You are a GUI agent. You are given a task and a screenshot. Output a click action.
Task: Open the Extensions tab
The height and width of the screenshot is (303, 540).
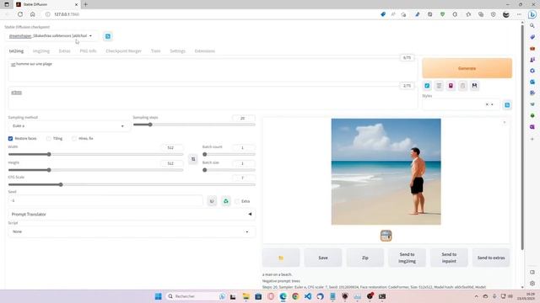pyautogui.click(x=204, y=50)
